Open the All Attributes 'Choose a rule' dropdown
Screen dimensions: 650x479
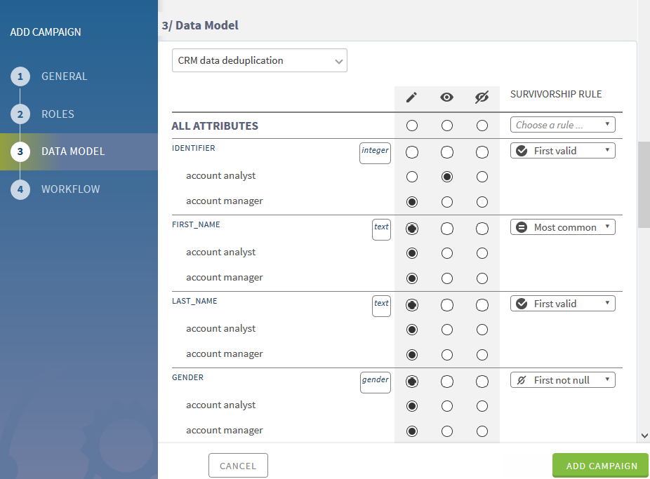pos(562,126)
